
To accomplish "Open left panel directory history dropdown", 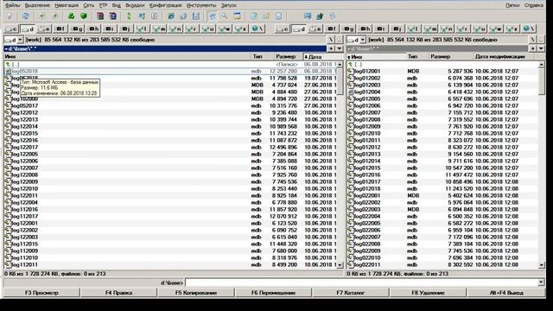I will tap(340, 48).
